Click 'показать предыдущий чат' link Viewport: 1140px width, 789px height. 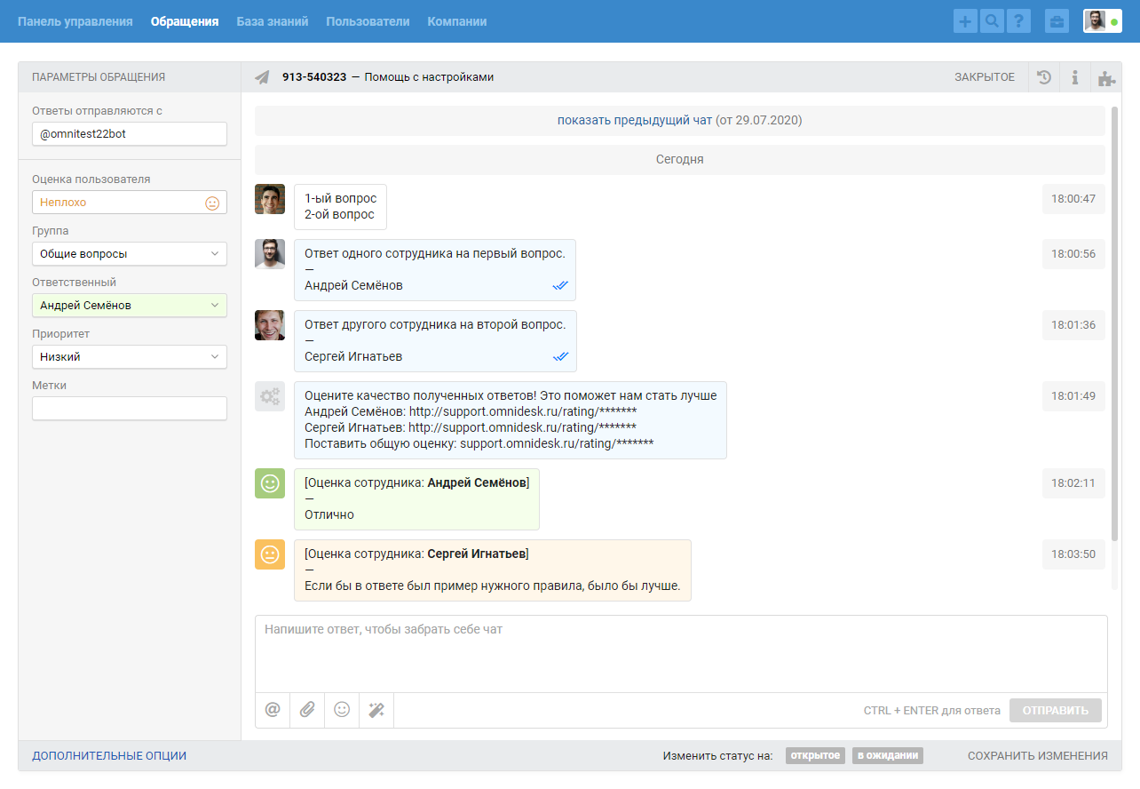pos(634,120)
